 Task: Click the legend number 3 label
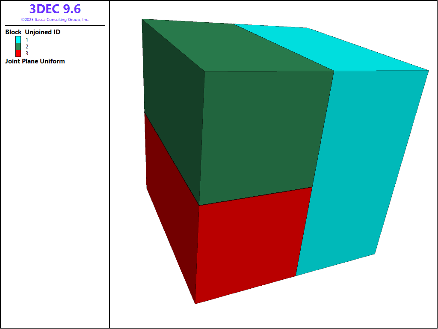point(27,53)
